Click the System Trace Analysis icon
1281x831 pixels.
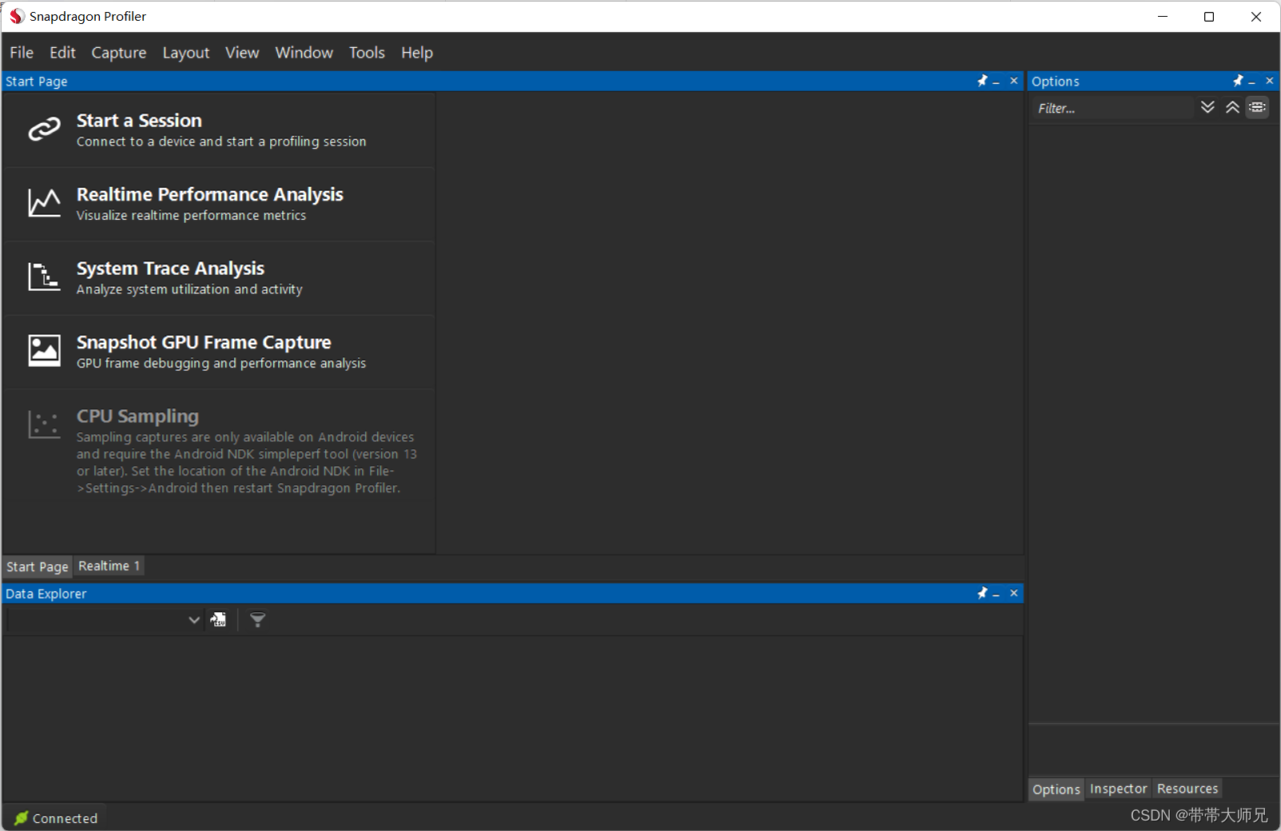(x=44, y=276)
